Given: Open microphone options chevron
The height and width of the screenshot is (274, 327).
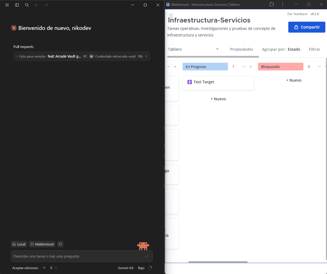Looking at the screenshot, I should pyautogui.click(x=56, y=268).
